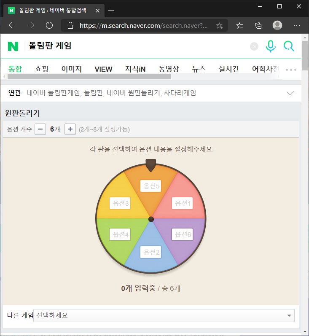
Task: Expand the 연관 related searches chevron
Action: coord(290,93)
